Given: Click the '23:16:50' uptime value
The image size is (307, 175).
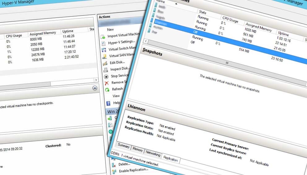Looking at the screenshot, I should coord(277,59).
